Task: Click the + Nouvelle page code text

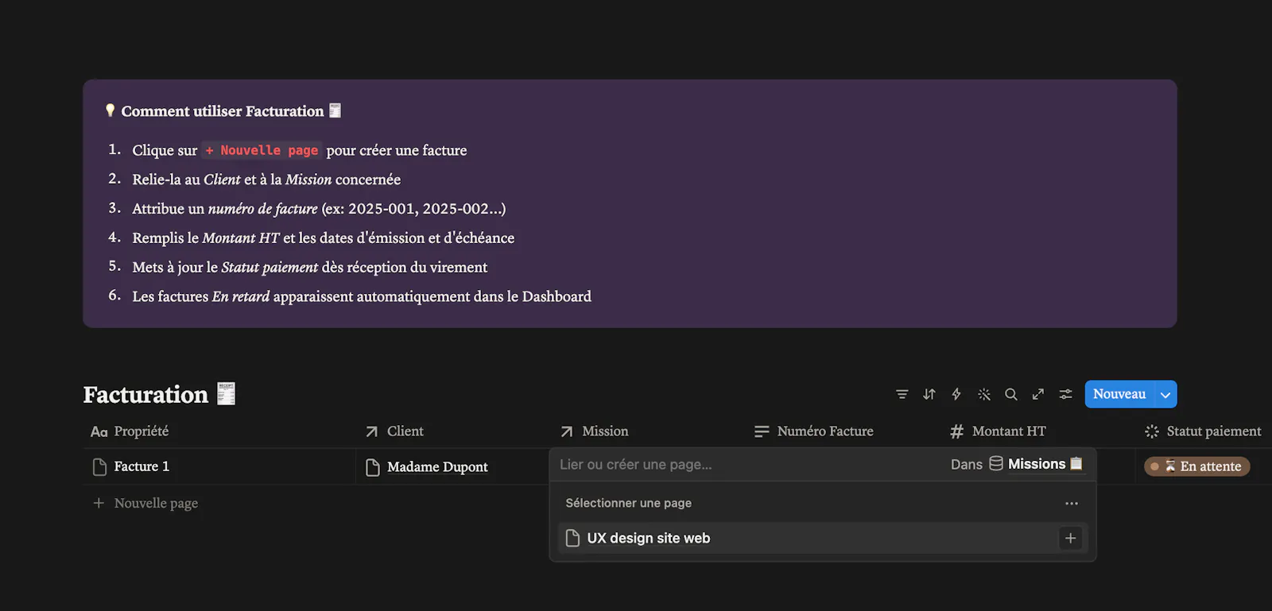Action: pyautogui.click(x=262, y=150)
